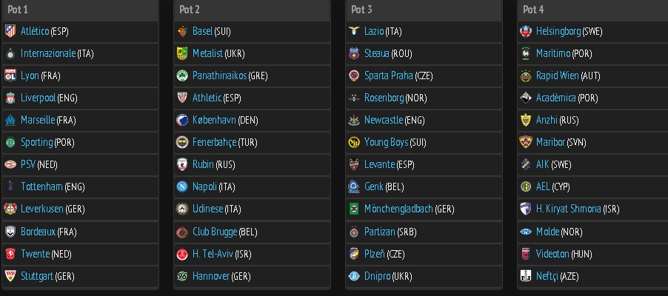This screenshot has width=668, height=296.
Task: Open the Internazionale team link
Action: 48,53
